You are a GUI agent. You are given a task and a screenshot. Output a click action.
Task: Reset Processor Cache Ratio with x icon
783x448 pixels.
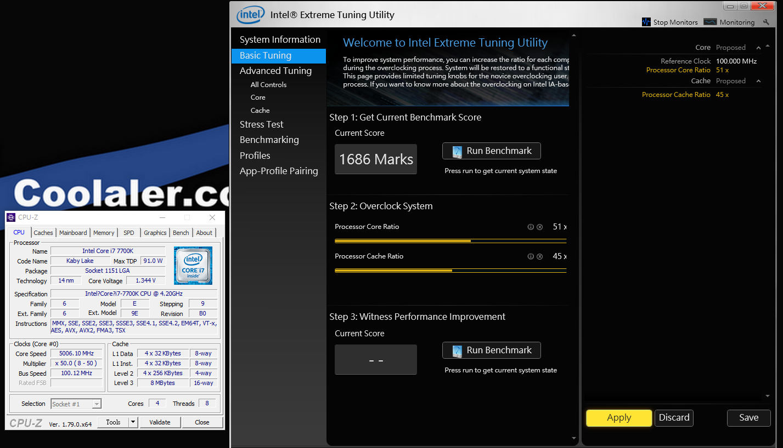click(x=539, y=256)
